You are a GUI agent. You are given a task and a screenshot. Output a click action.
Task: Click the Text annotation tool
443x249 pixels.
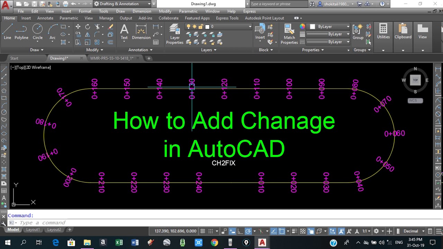coord(124,32)
